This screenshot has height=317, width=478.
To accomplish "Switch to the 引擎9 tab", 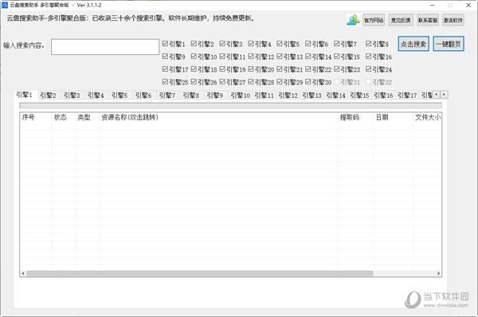I will [215, 96].
